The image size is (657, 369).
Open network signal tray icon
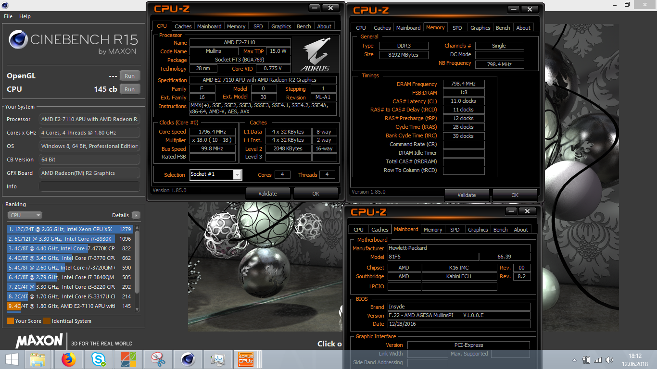[597, 359]
